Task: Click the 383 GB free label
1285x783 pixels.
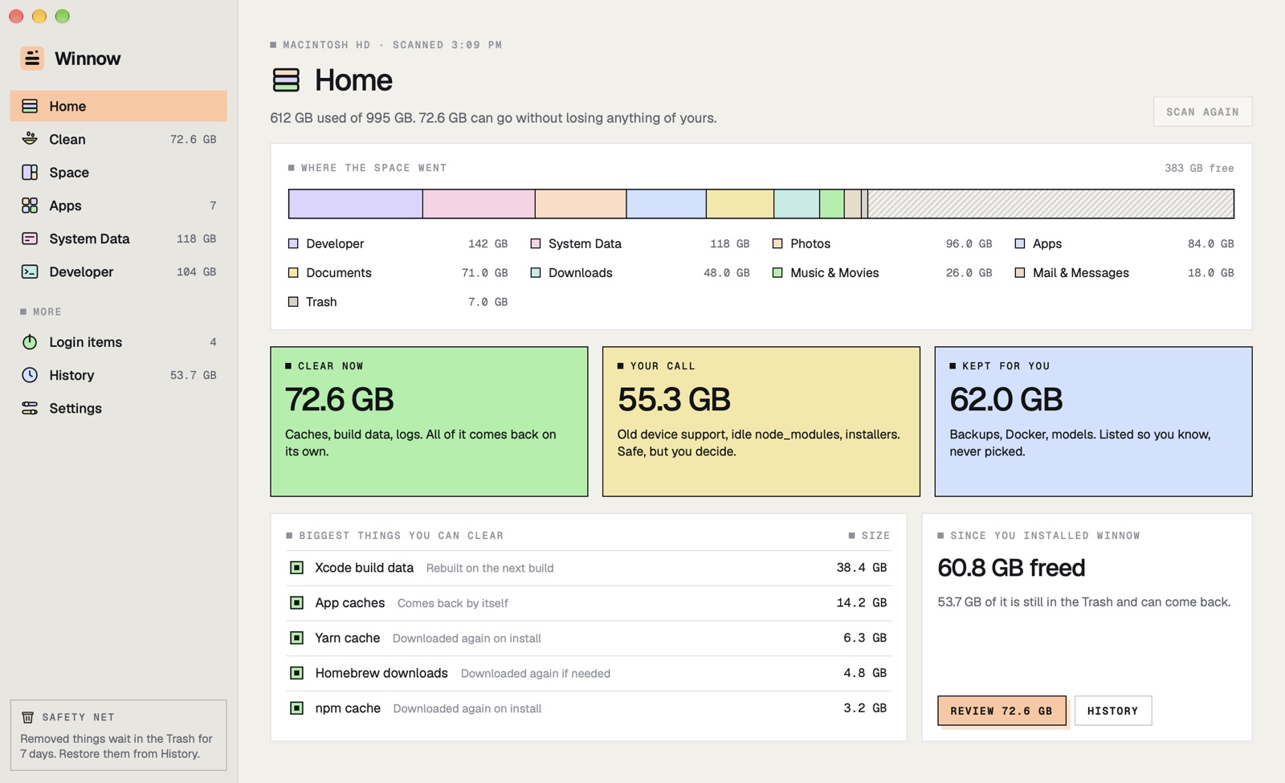Action: pos(1199,168)
